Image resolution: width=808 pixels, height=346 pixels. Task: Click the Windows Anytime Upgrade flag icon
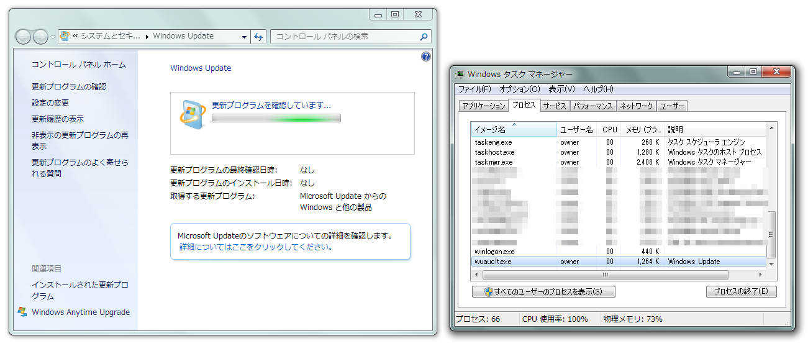point(23,311)
